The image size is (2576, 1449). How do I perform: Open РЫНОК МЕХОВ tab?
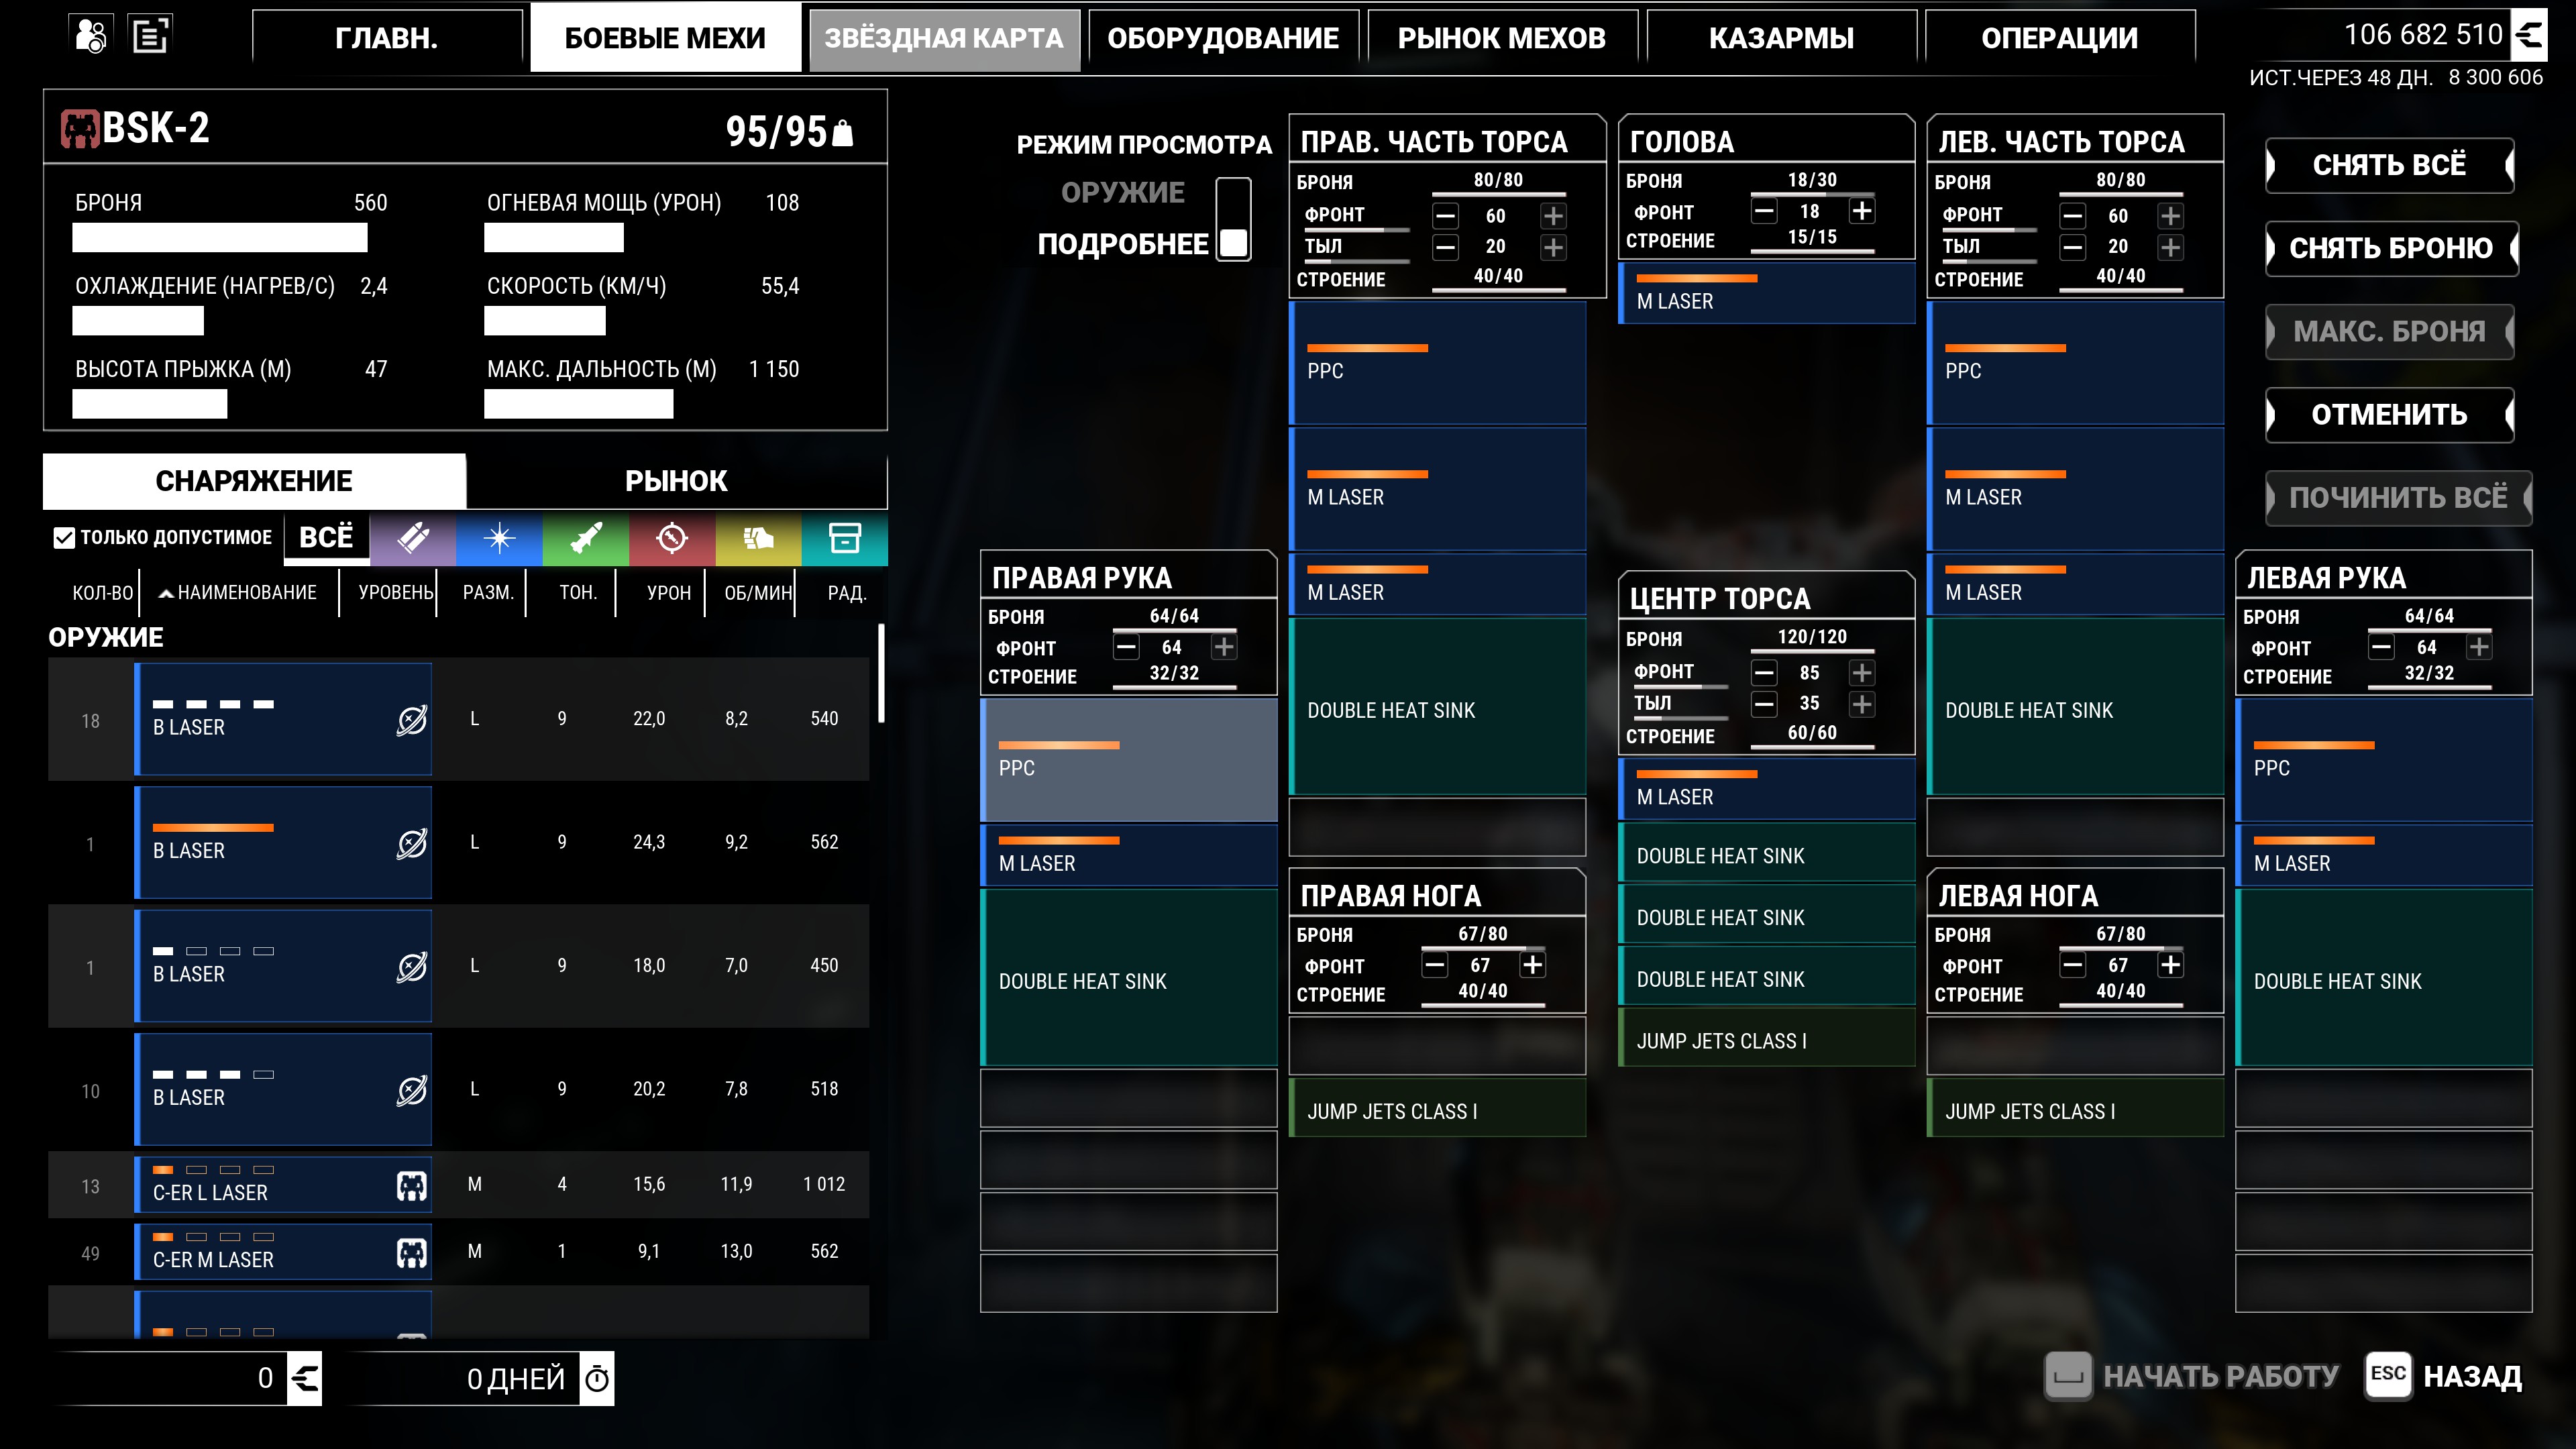click(1502, 38)
